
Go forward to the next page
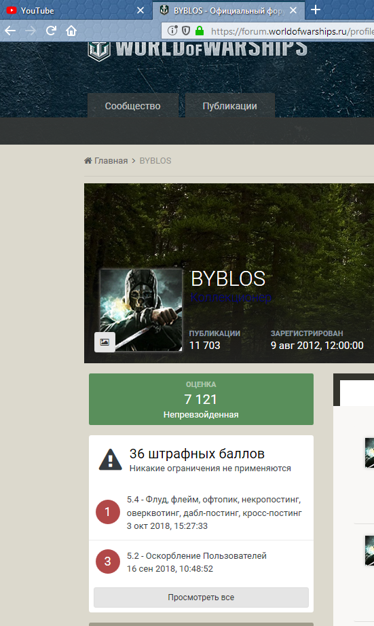31,31
